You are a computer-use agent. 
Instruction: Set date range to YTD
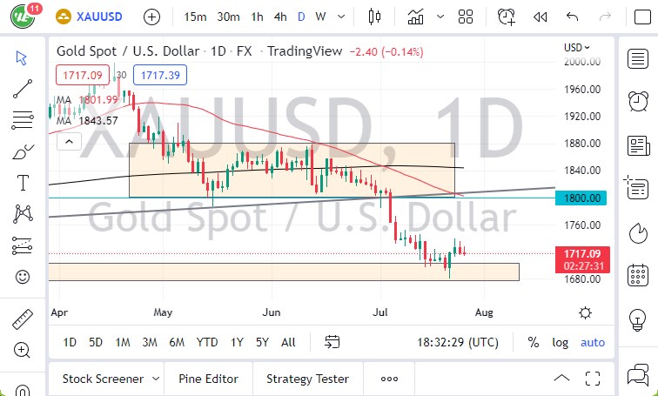[207, 342]
